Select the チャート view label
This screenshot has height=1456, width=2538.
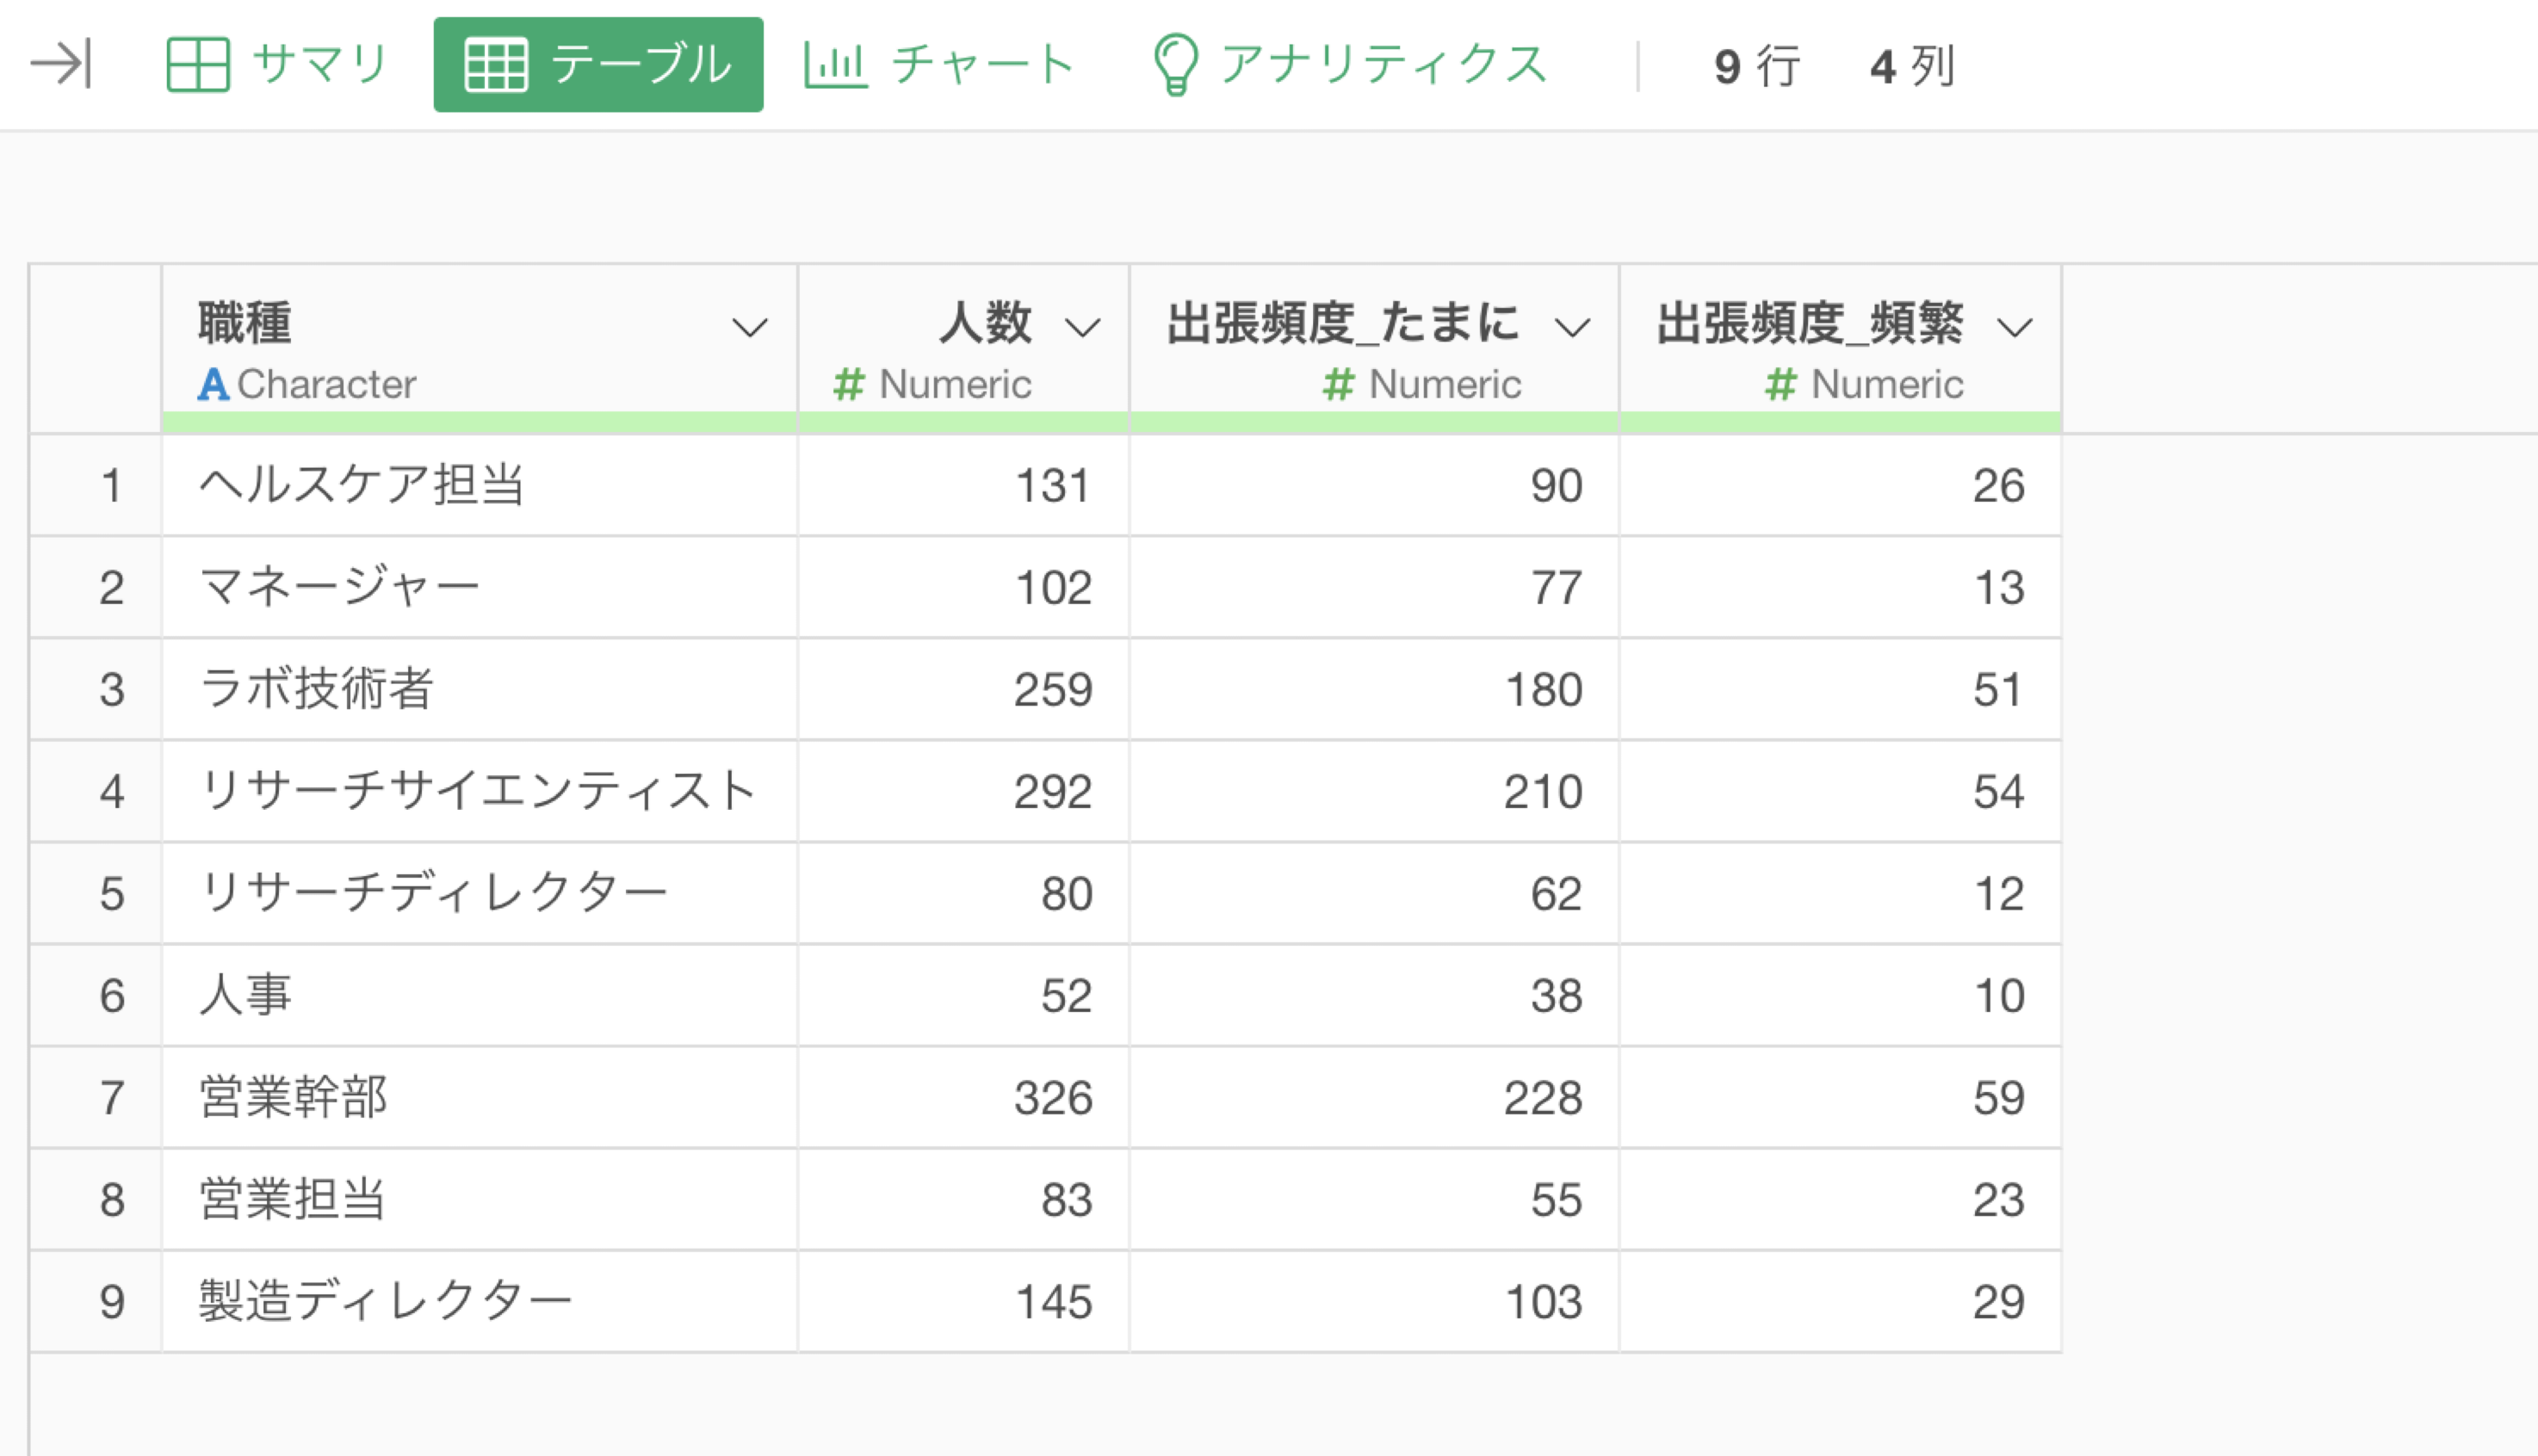click(983, 64)
